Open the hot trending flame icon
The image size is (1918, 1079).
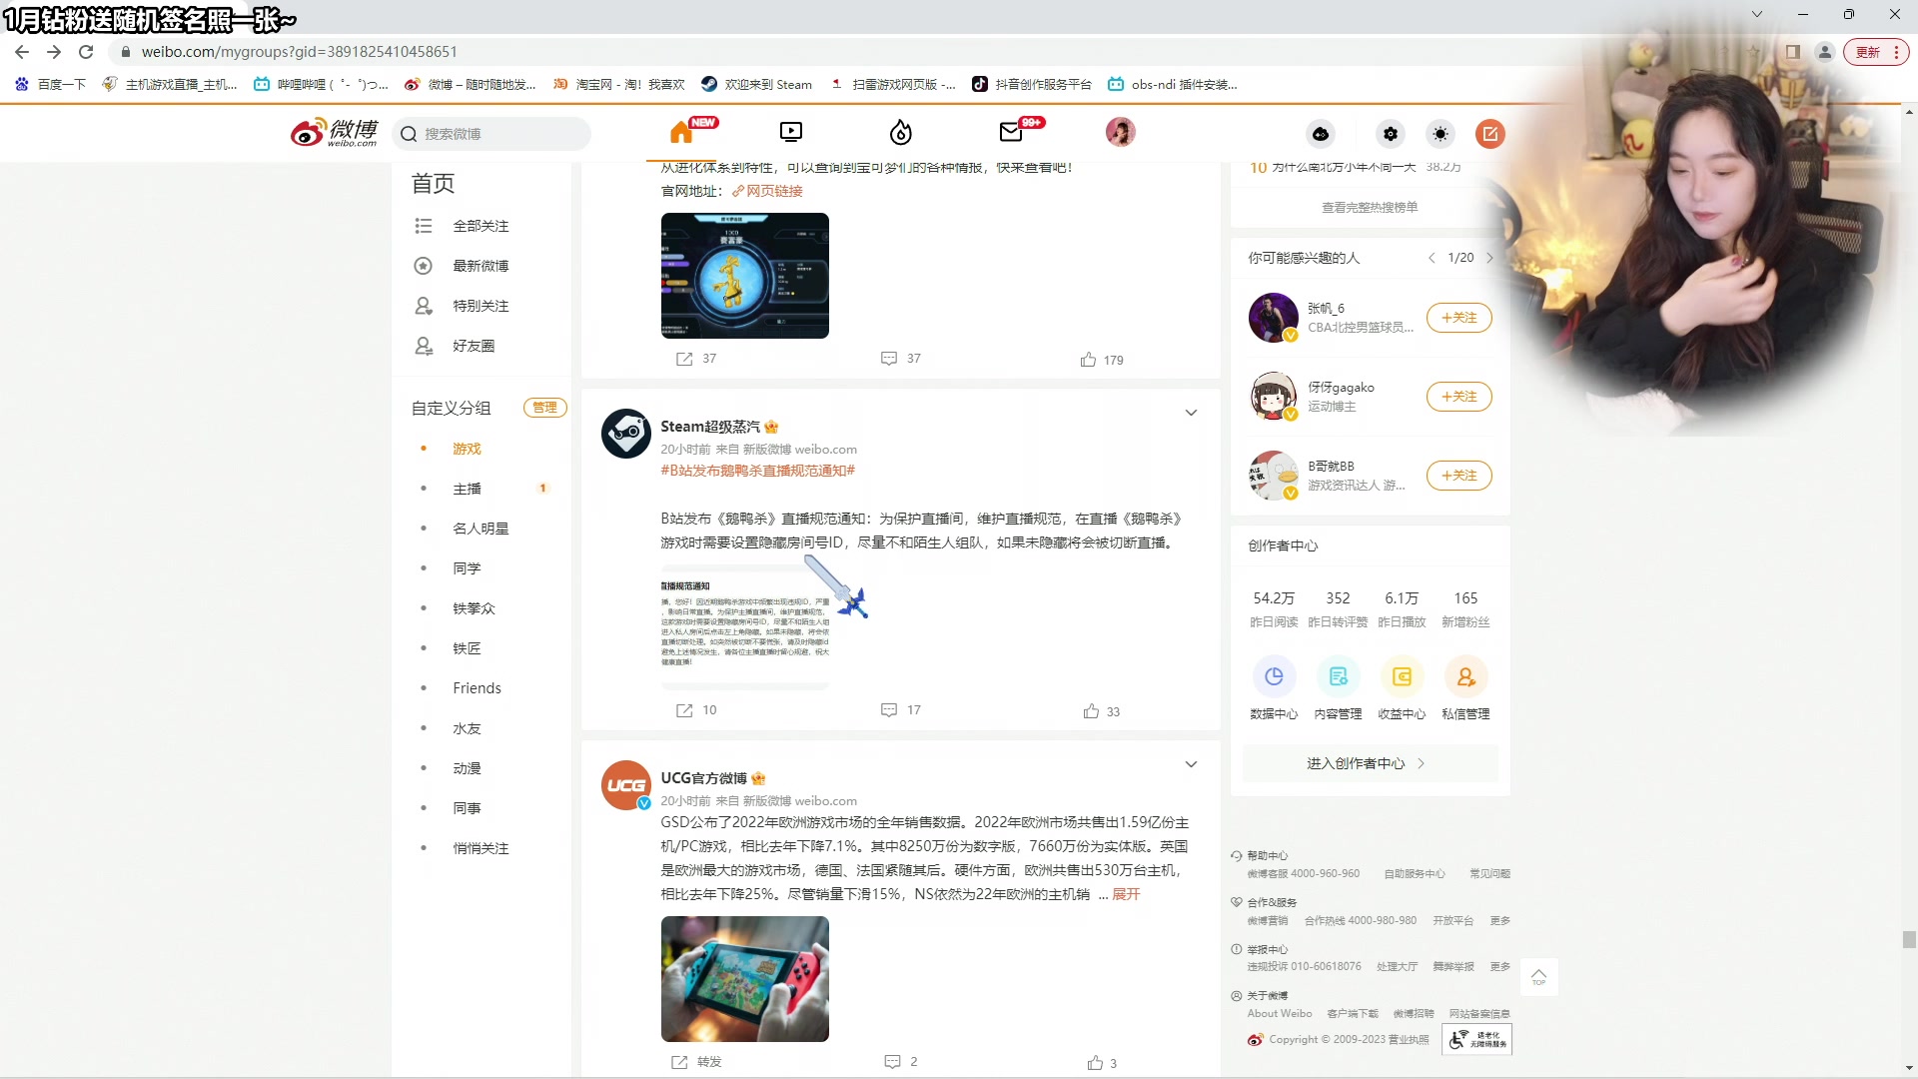point(901,132)
